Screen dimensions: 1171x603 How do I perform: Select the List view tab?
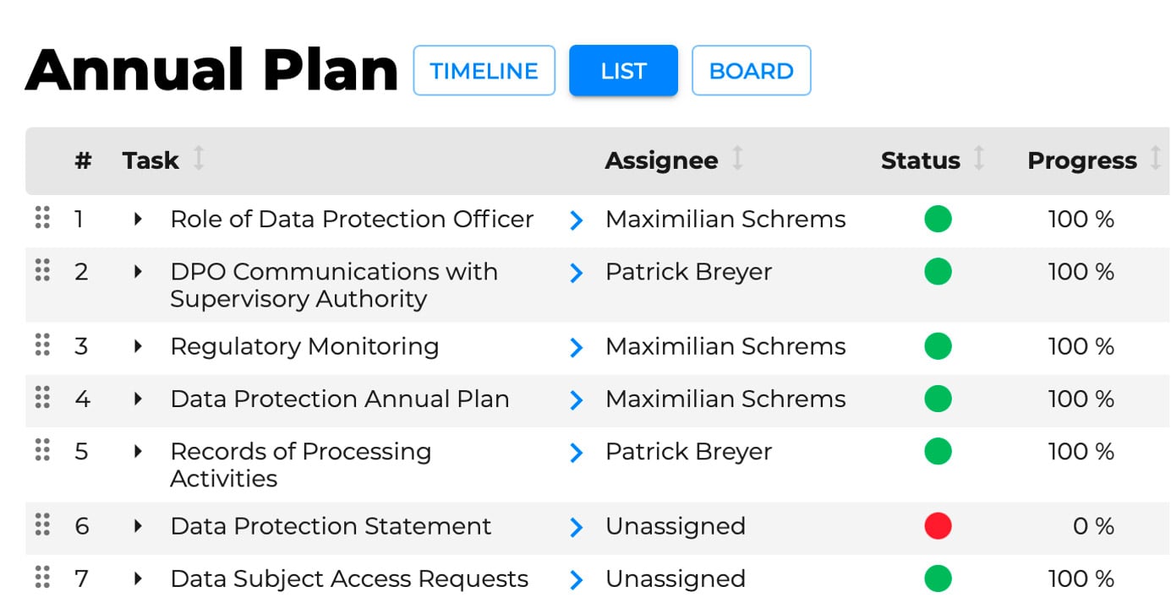[623, 71]
